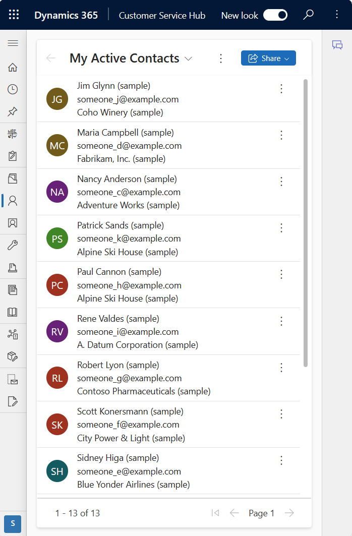This screenshot has height=536, width=352.
Task: Click email someone_g@example.com
Action: tap(129, 378)
